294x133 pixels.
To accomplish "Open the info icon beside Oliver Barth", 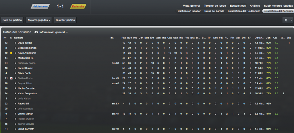I will click(16, 73).
